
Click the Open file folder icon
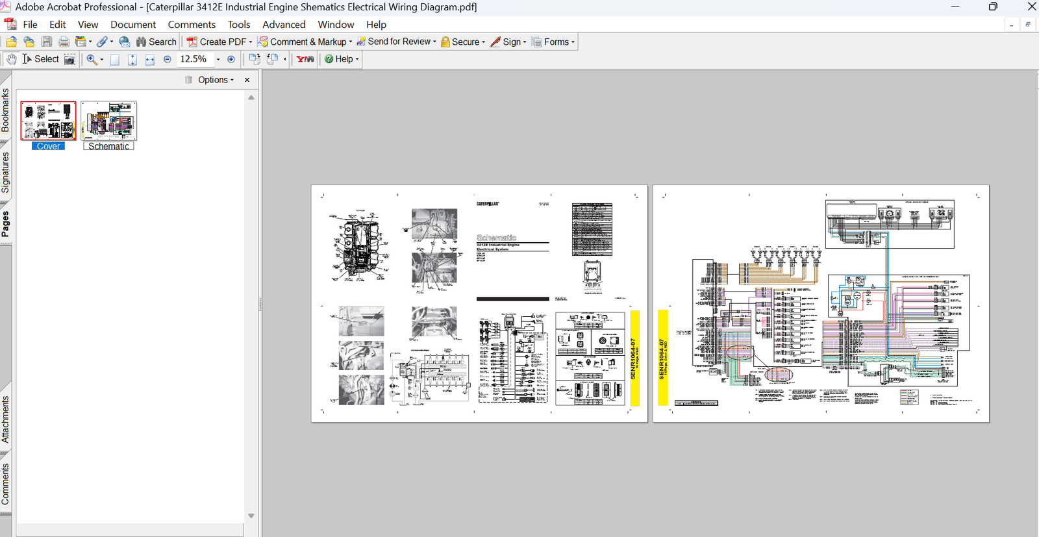pyautogui.click(x=12, y=42)
